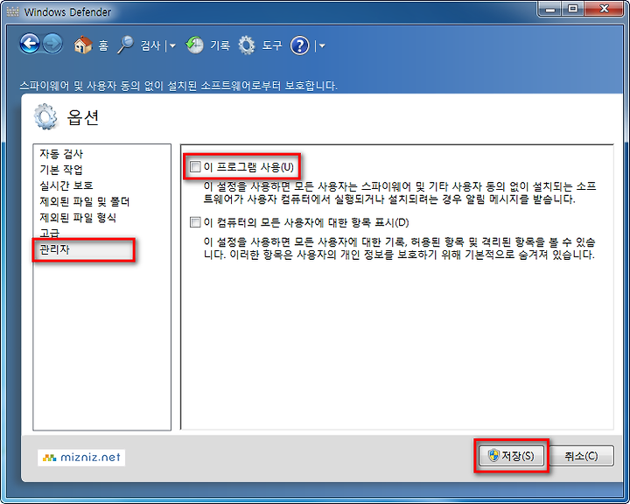Select the 기록 toolbar label
The height and width of the screenshot is (504, 630).
[220, 45]
